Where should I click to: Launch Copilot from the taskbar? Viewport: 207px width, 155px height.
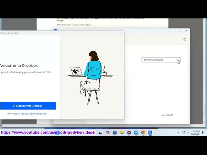coord(108,132)
